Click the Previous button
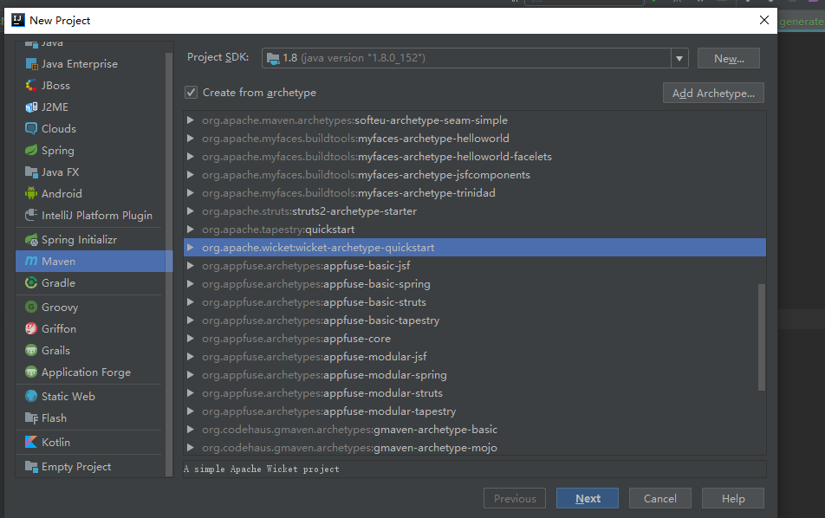The width and height of the screenshot is (825, 518). (x=515, y=499)
